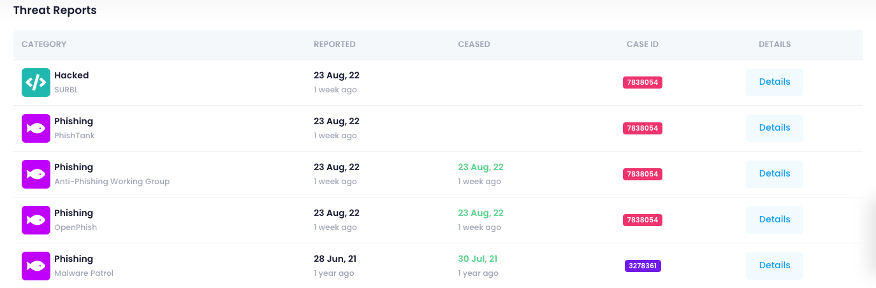Click the Threat Reports heading

(x=55, y=10)
